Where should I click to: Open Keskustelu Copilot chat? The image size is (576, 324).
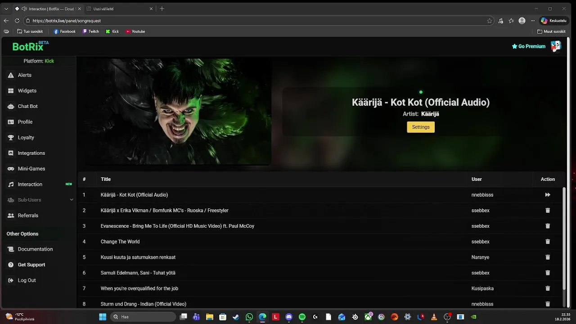click(x=554, y=21)
